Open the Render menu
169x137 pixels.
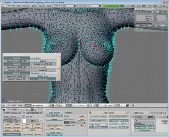click(x=42, y=6)
